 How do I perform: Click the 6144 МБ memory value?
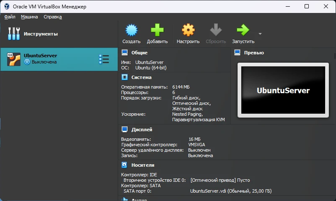tap(181, 87)
